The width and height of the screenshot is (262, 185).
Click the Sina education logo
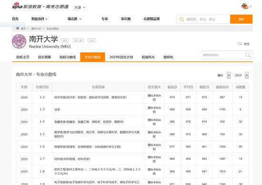pyautogui.click(x=40, y=6)
